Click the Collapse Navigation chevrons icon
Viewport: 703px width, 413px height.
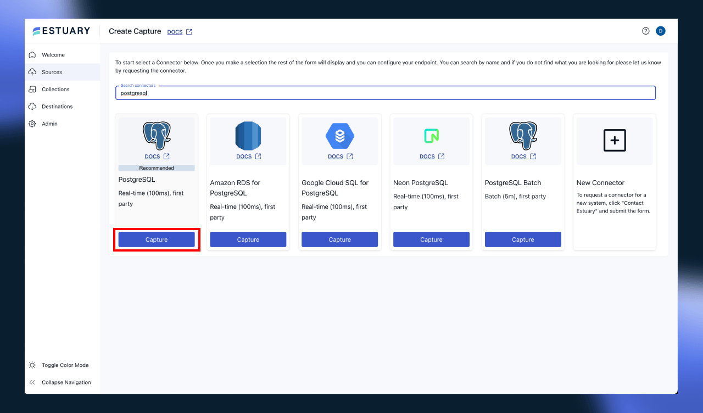pyautogui.click(x=32, y=382)
